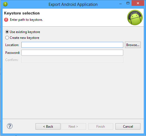Click the Android robot logo
Viewport: 146px width, 136px height.
(x=135, y=17)
